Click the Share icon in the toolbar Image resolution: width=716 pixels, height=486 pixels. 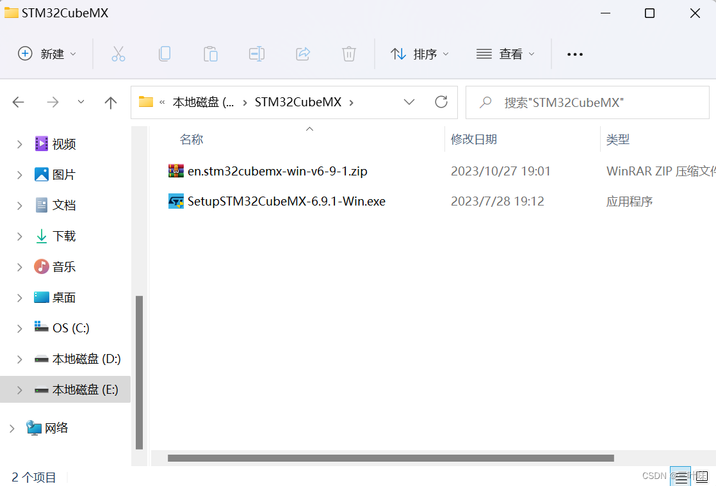[303, 54]
